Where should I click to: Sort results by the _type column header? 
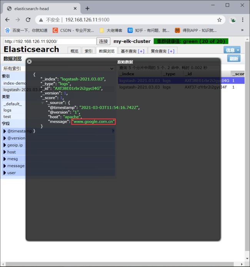pos(172,74)
